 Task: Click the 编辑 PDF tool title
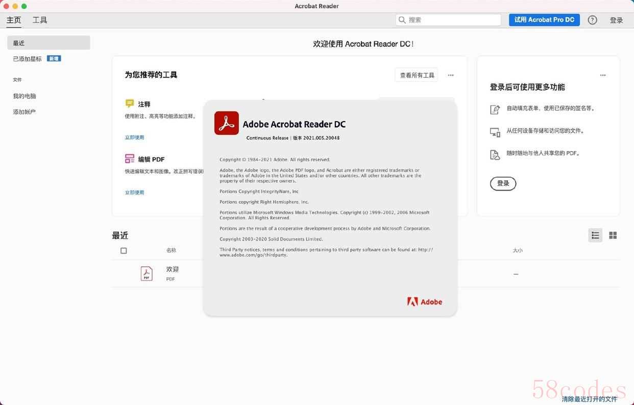[x=151, y=159]
